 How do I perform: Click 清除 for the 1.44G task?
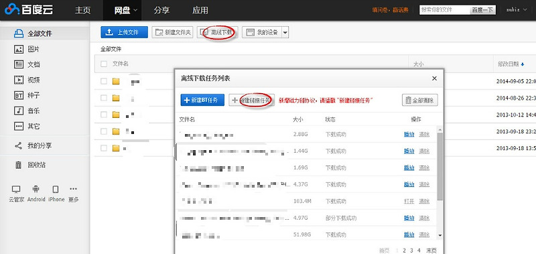(424, 151)
